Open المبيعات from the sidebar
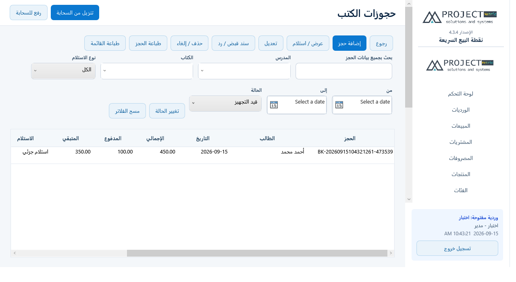 460,126
